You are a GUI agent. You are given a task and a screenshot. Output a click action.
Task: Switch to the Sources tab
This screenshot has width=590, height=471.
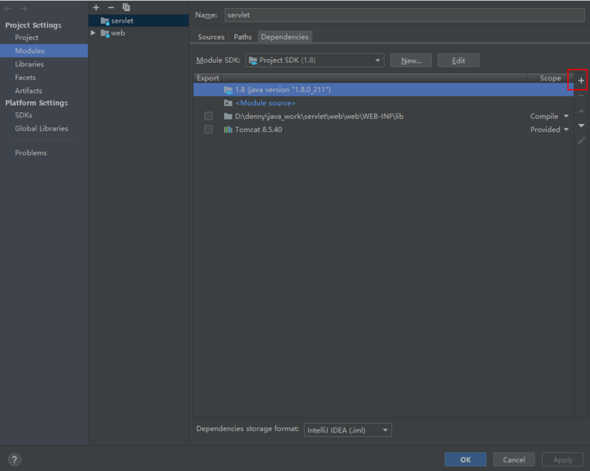point(211,37)
